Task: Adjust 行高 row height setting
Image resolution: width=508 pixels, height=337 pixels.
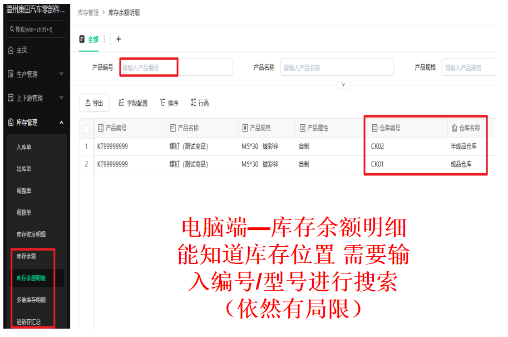Action: [199, 103]
